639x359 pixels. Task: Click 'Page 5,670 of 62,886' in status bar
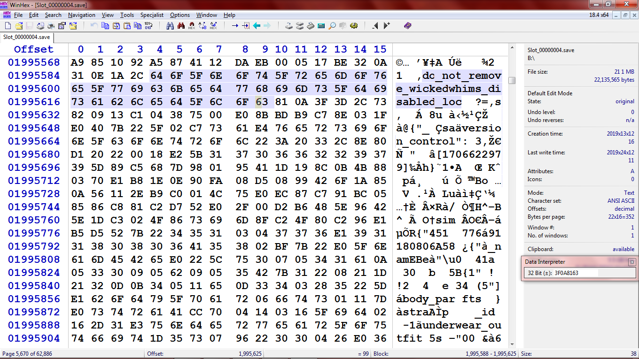click(27, 354)
